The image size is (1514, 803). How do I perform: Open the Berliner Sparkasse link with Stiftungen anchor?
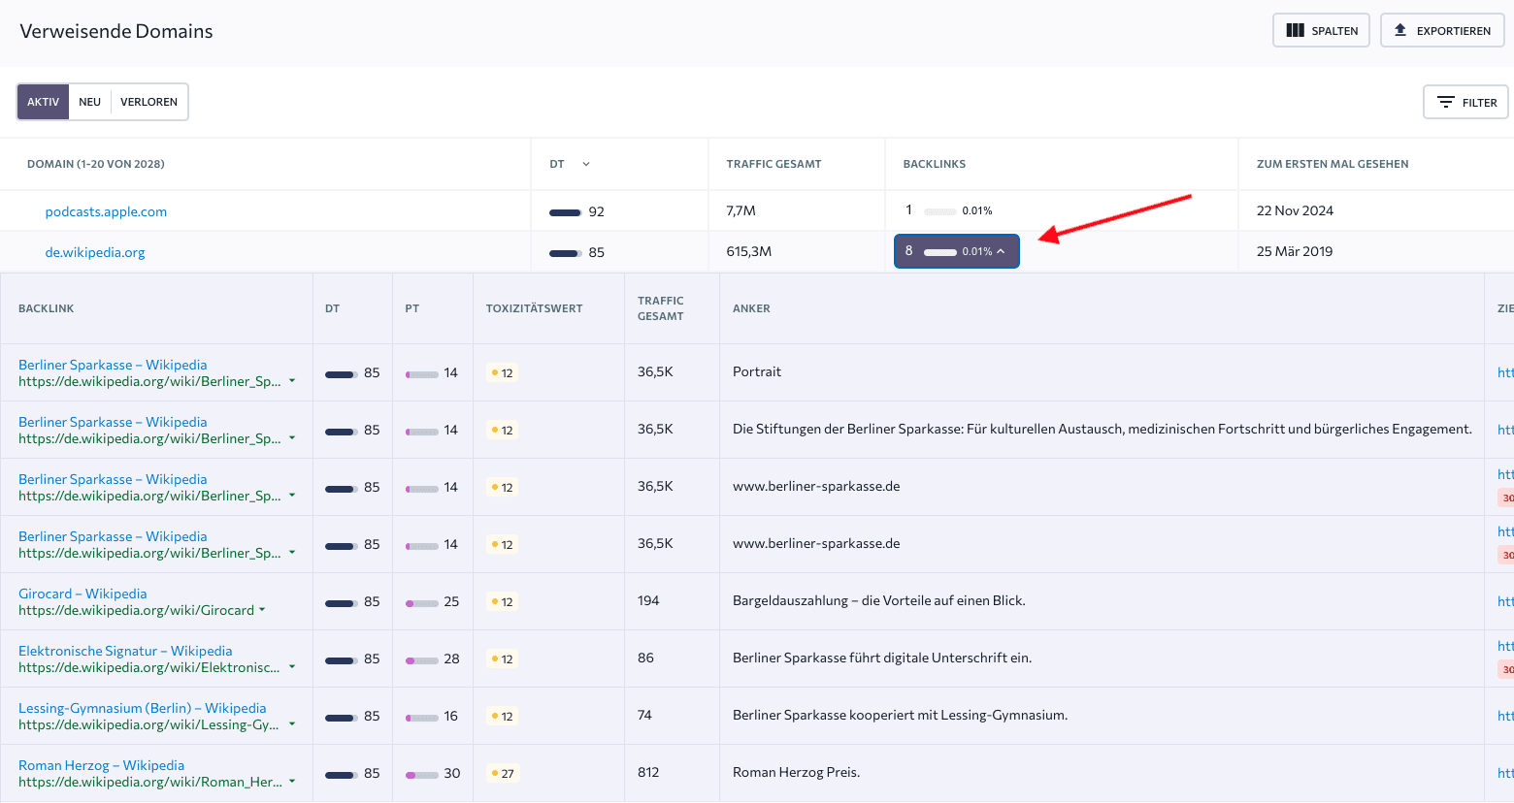click(x=113, y=422)
